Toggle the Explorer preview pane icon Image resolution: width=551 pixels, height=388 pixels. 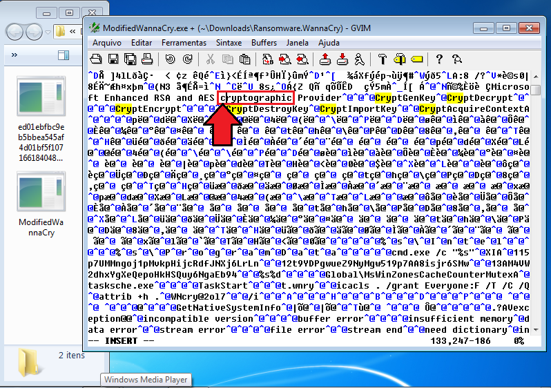[64, 55]
